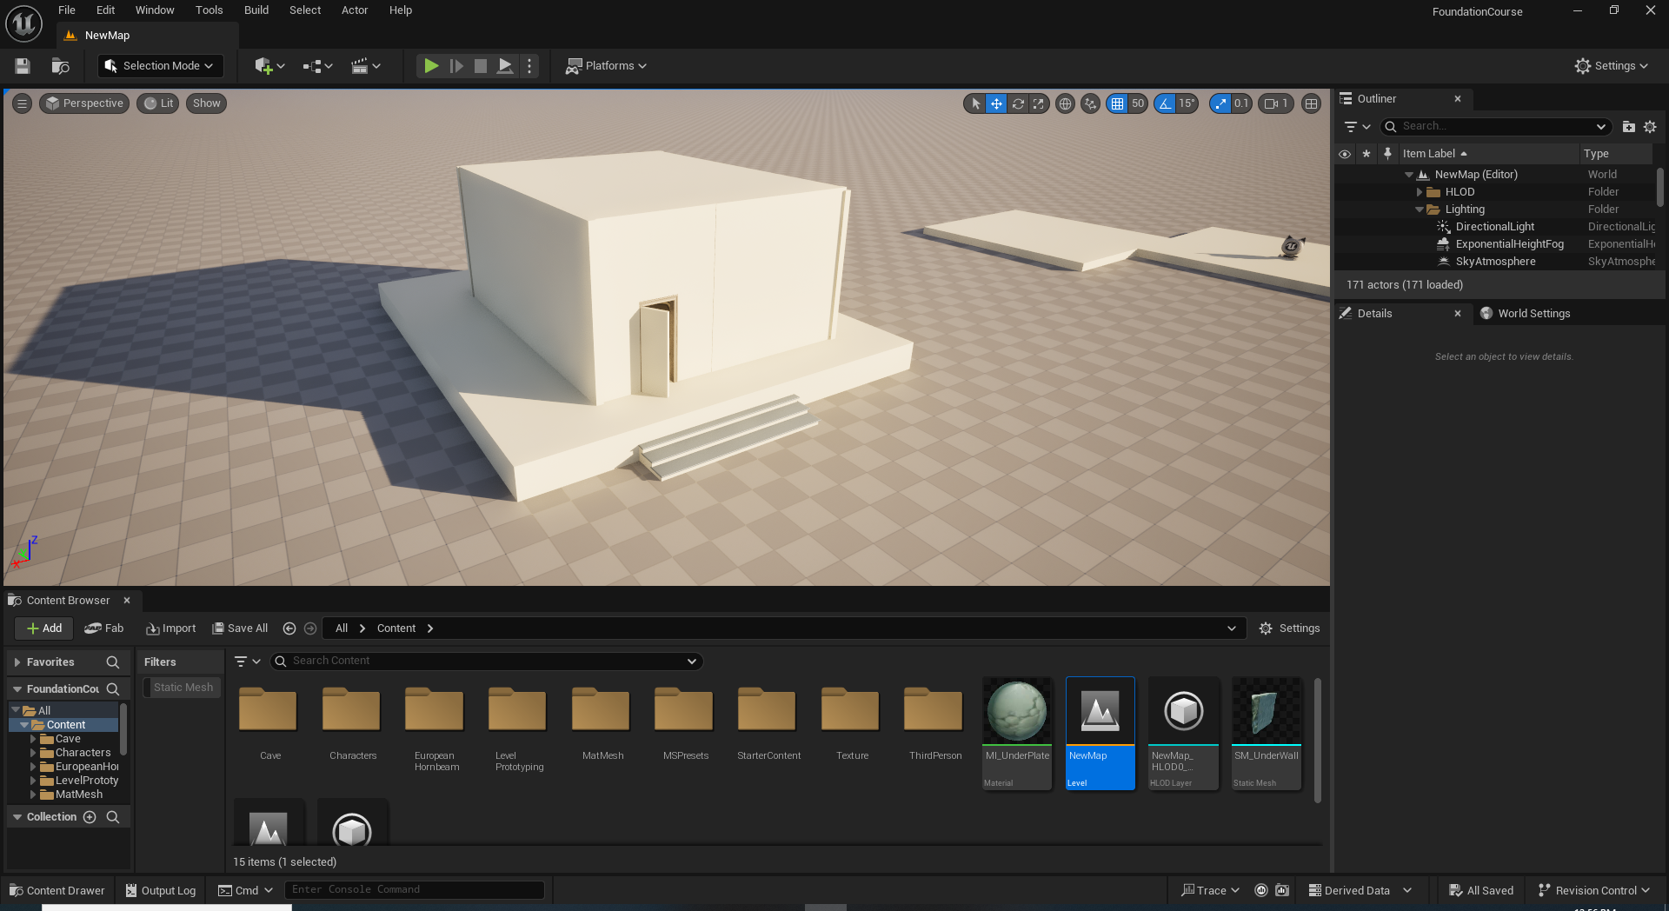Open Content Browser Settings
The height and width of the screenshot is (911, 1669).
pos(1290,628)
